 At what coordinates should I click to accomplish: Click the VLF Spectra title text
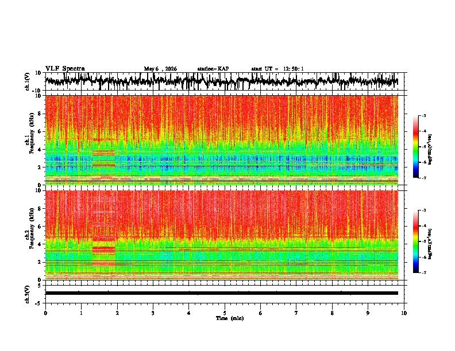pos(65,69)
